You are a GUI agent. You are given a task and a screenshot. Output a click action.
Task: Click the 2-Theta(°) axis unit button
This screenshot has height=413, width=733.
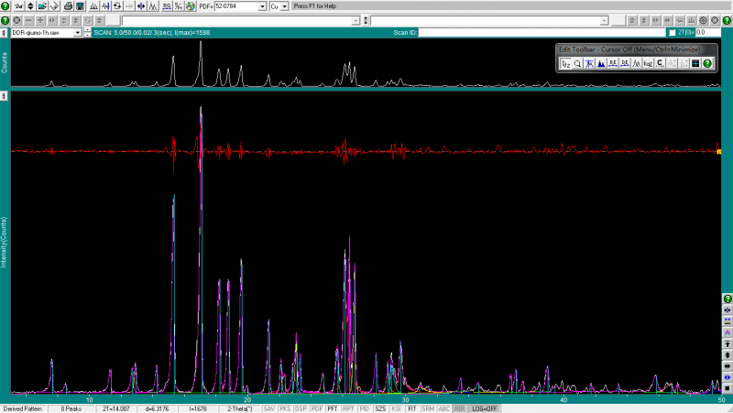(241, 408)
